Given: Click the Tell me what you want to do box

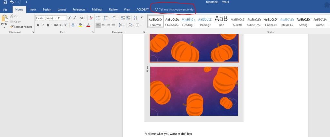Looking at the screenshot, I should [x=176, y=10].
